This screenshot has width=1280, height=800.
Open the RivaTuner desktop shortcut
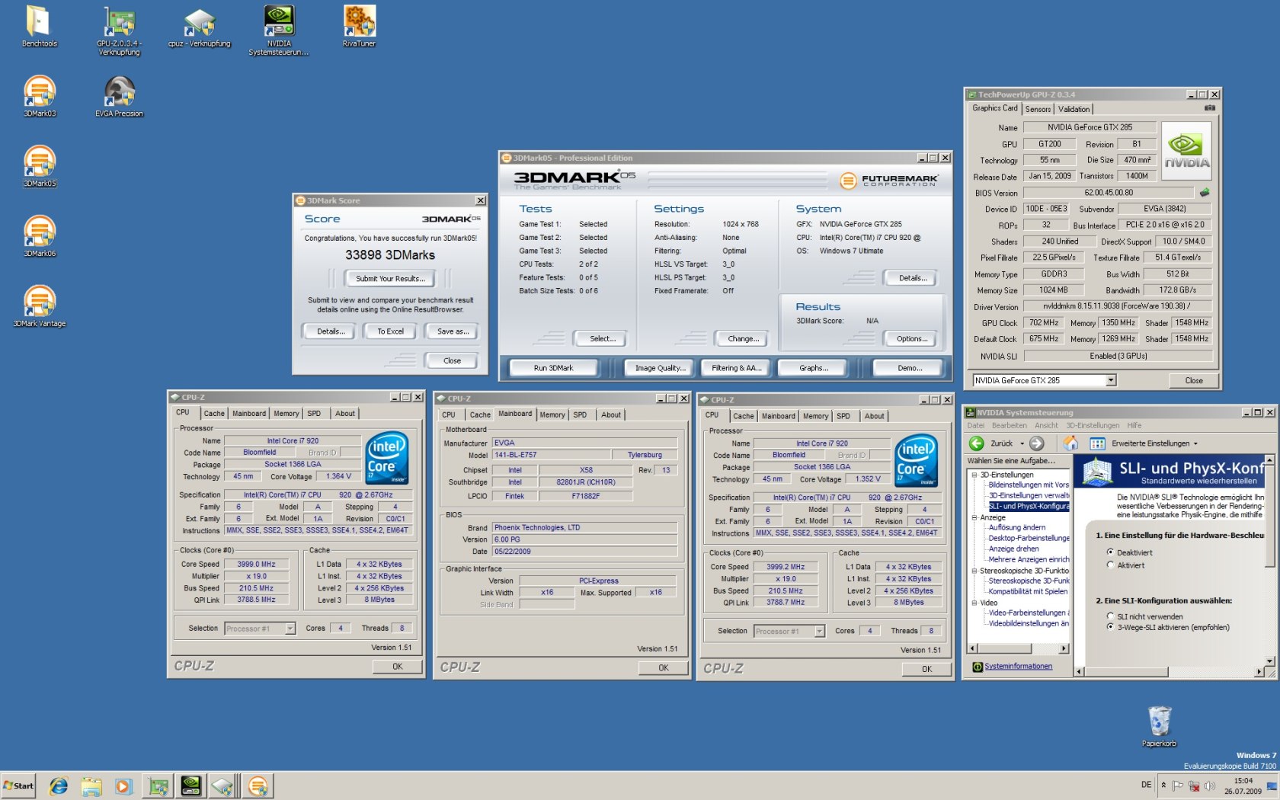pyautogui.click(x=359, y=27)
